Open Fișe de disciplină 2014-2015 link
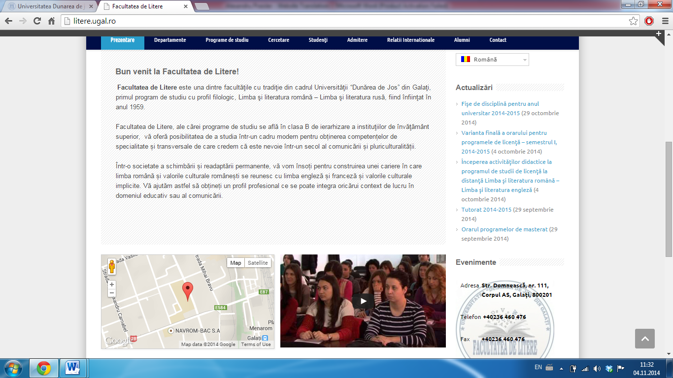The height and width of the screenshot is (378, 673). pos(500,108)
